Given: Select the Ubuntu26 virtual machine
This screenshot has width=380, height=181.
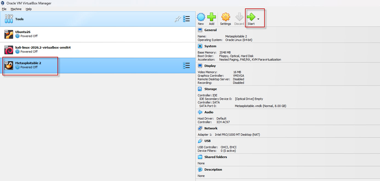Looking at the screenshot, I should tap(98, 34).
